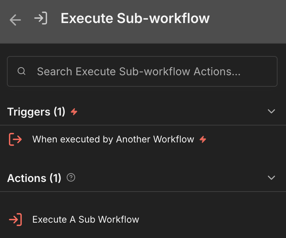Click the red trigger icon for Another Workflow

pyautogui.click(x=15, y=139)
